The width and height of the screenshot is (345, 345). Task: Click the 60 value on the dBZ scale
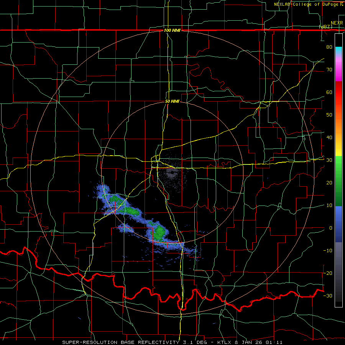[329, 92]
